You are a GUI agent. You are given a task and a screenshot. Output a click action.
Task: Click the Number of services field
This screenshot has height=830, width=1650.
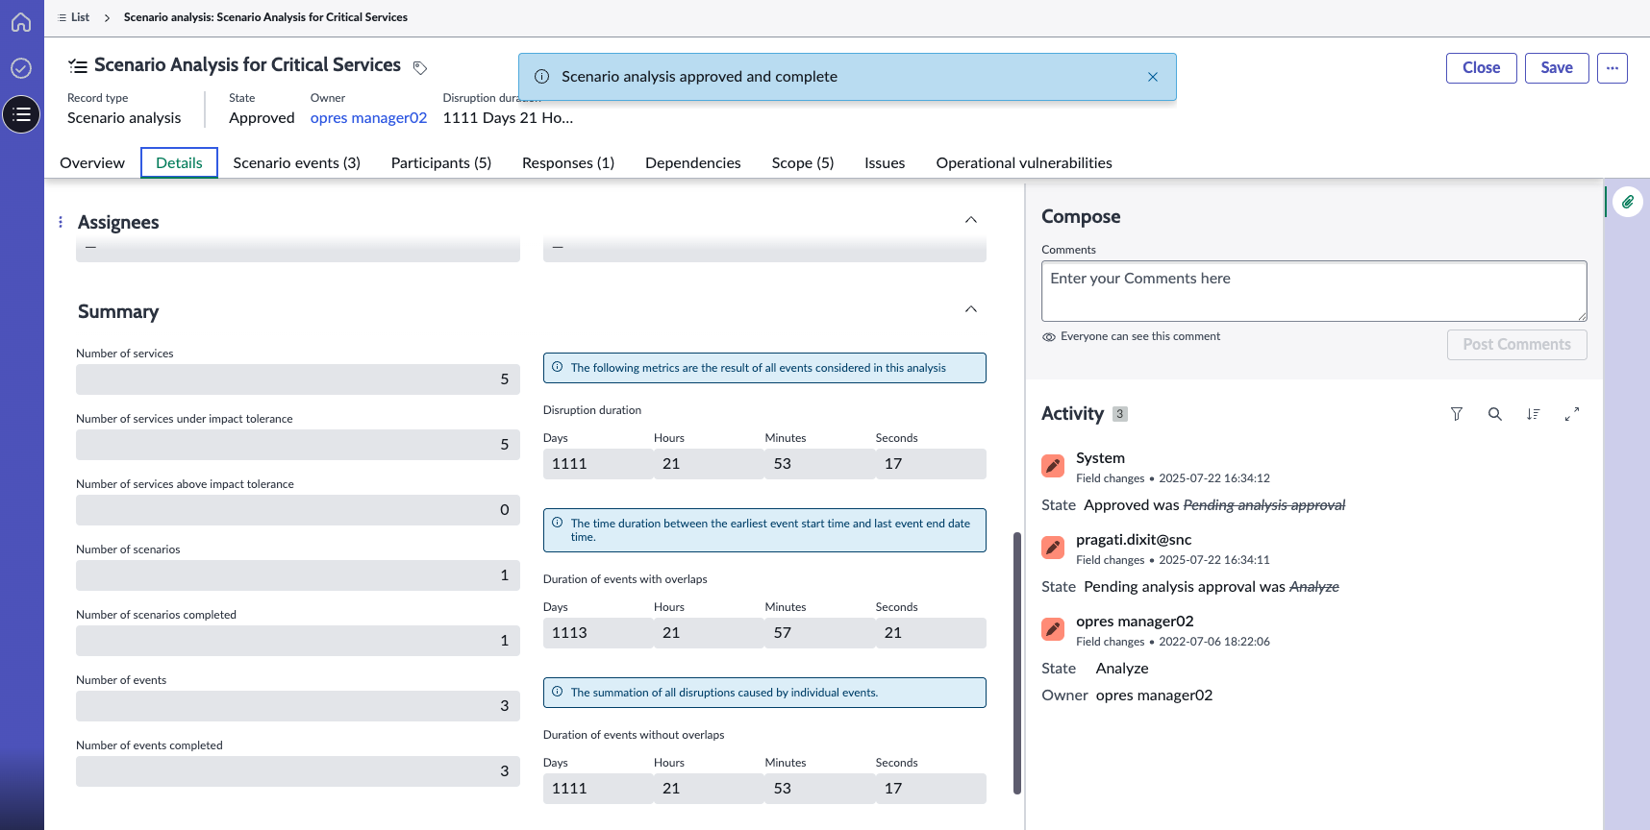pos(298,379)
